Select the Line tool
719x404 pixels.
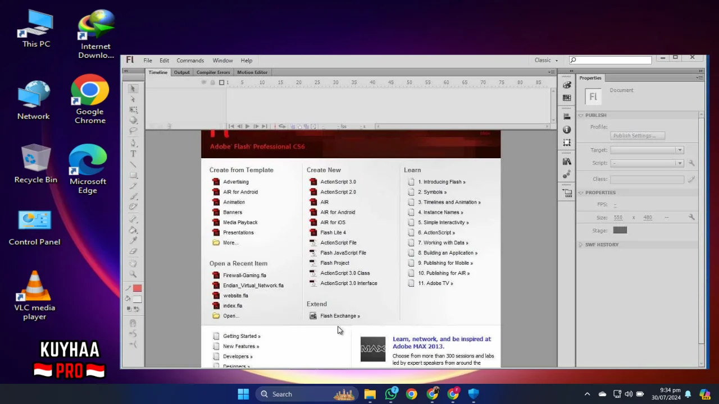click(x=133, y=164)
